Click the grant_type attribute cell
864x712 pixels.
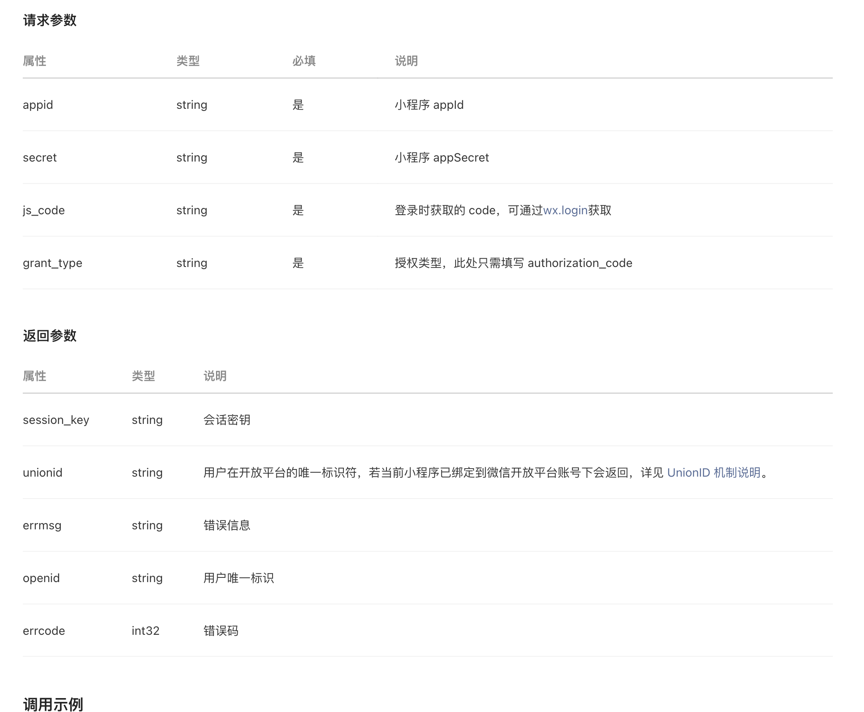pyautogui.click(x=52, y=263)
